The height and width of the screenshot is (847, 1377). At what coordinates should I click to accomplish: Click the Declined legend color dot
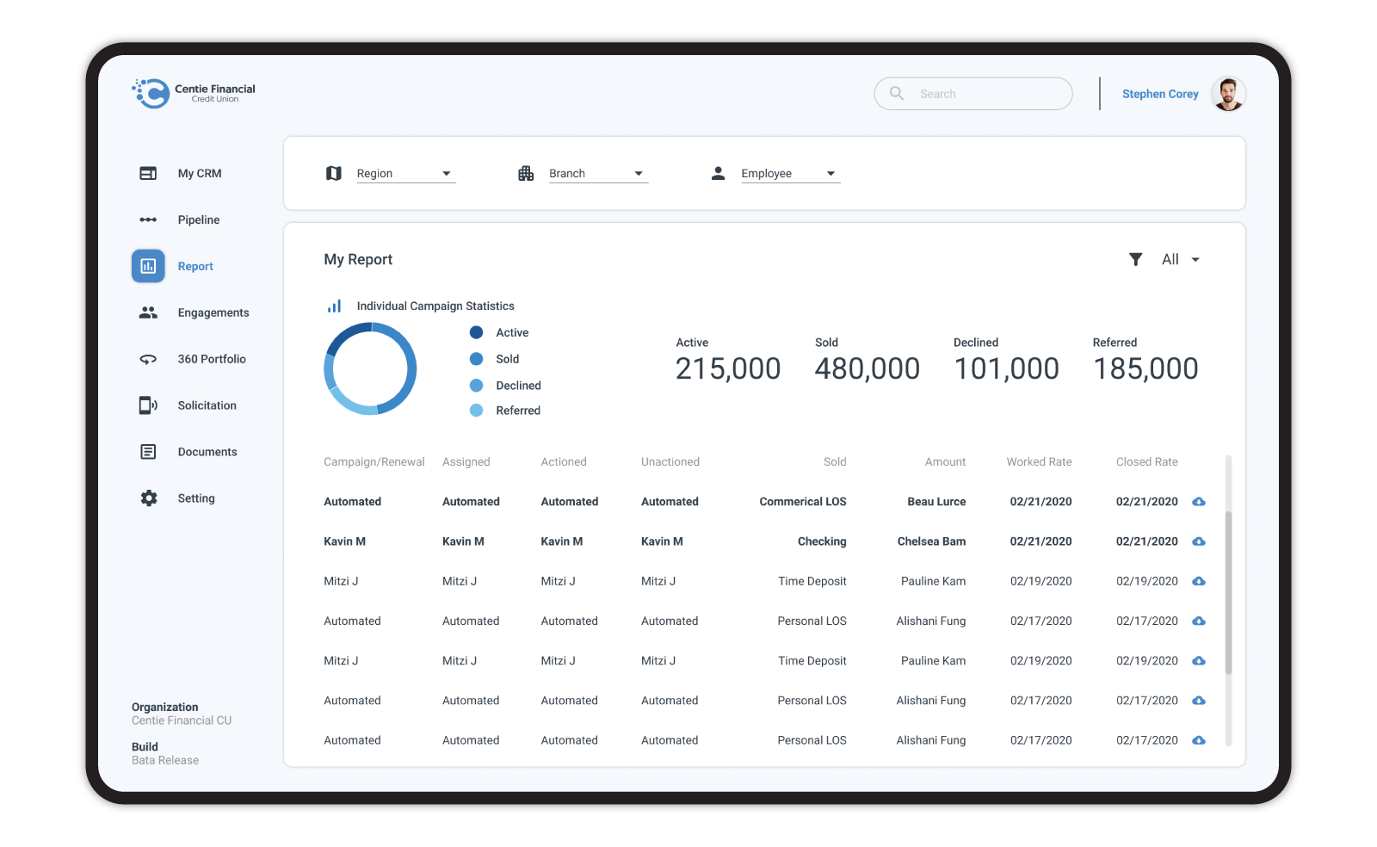476,386
